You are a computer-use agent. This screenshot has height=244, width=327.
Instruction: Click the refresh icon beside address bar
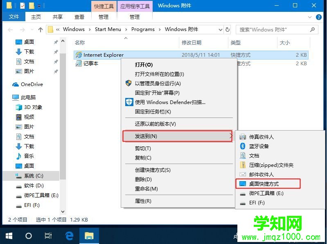tap(228, 29)
